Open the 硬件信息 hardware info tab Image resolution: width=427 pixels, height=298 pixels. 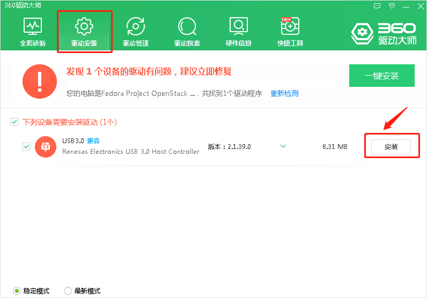coord(239,32)
